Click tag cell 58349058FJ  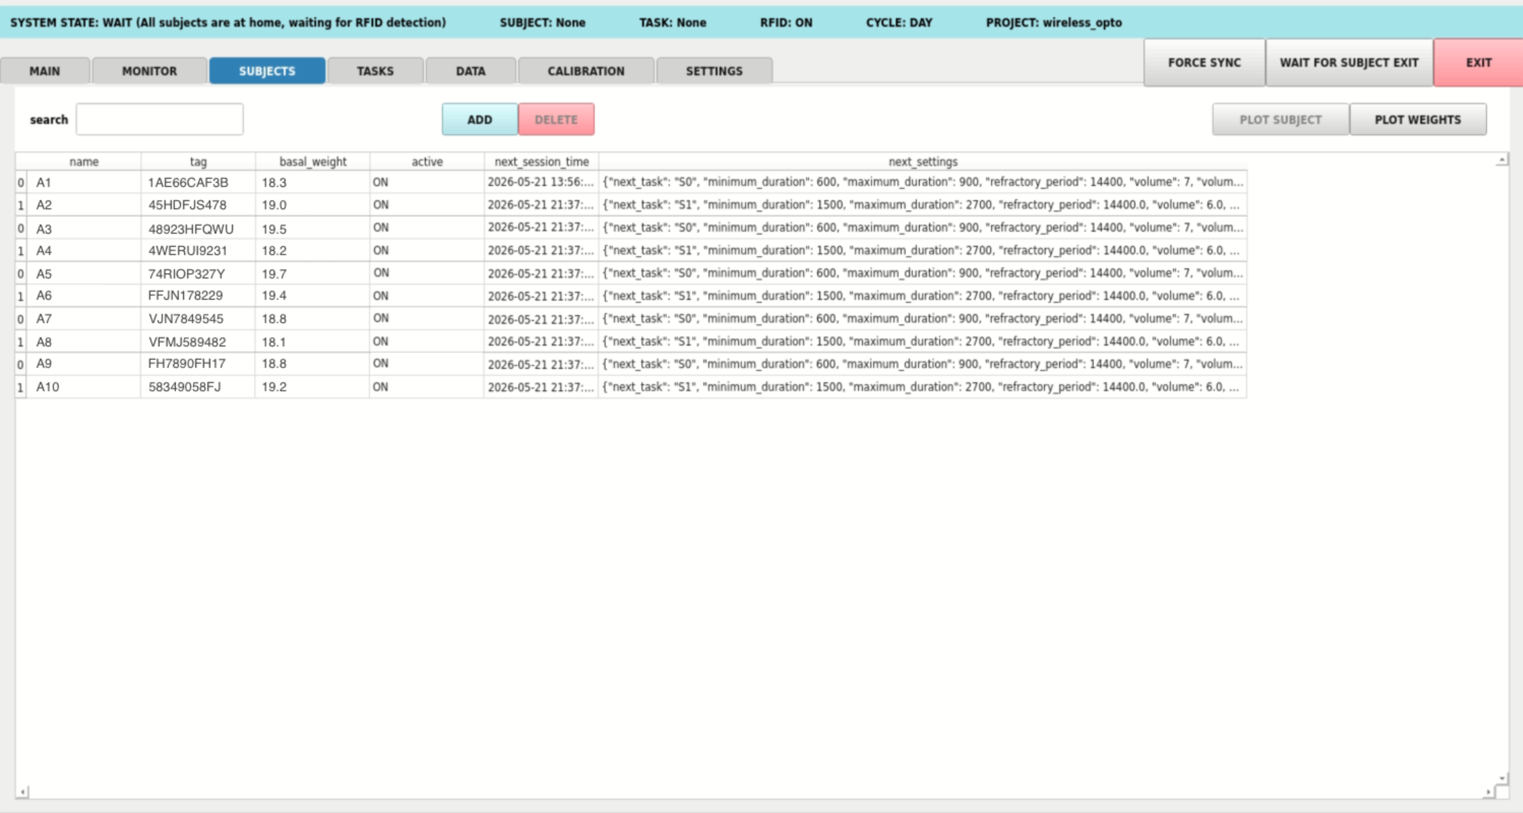[x=198, y=387]
